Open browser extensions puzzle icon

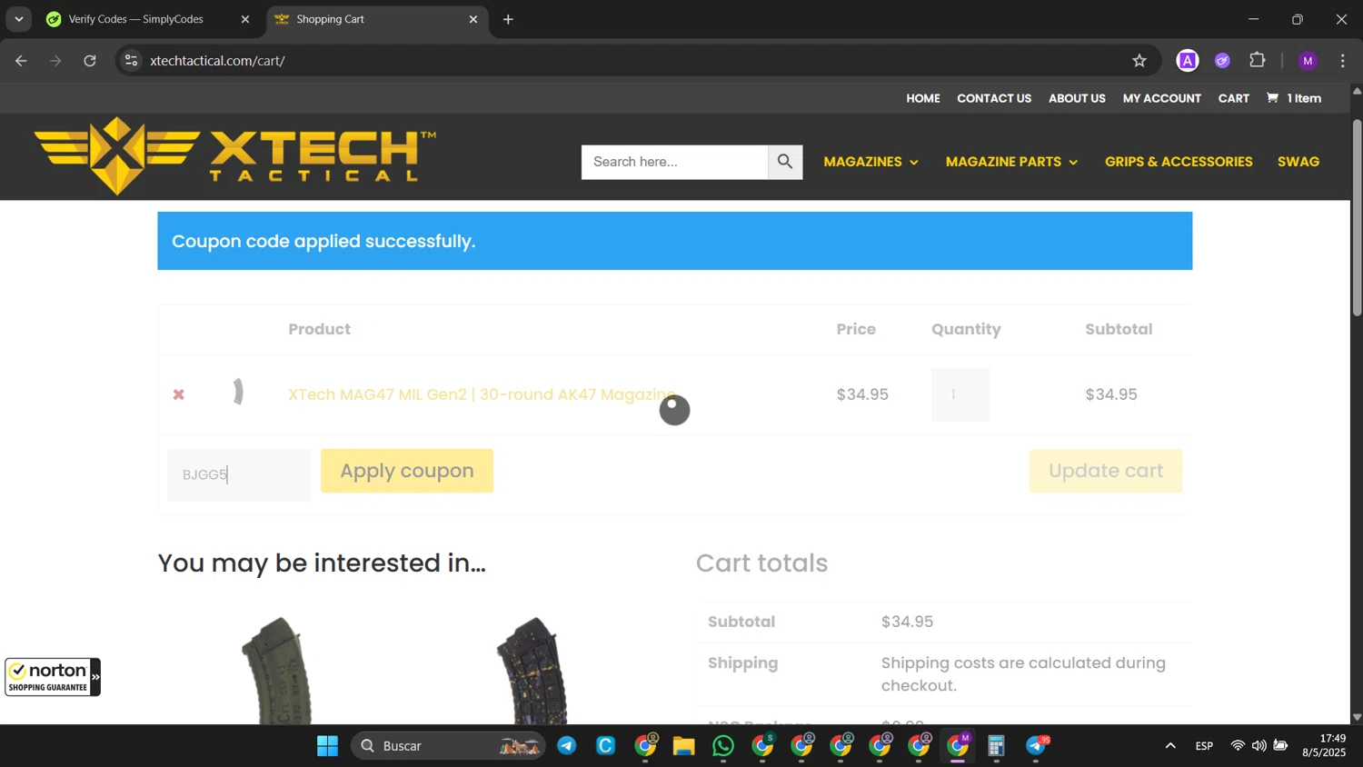click(1258, 61)
